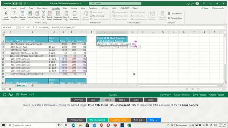Screen dimensions: 228x128
Task: Open the Comments button
Action: (218, 8)
